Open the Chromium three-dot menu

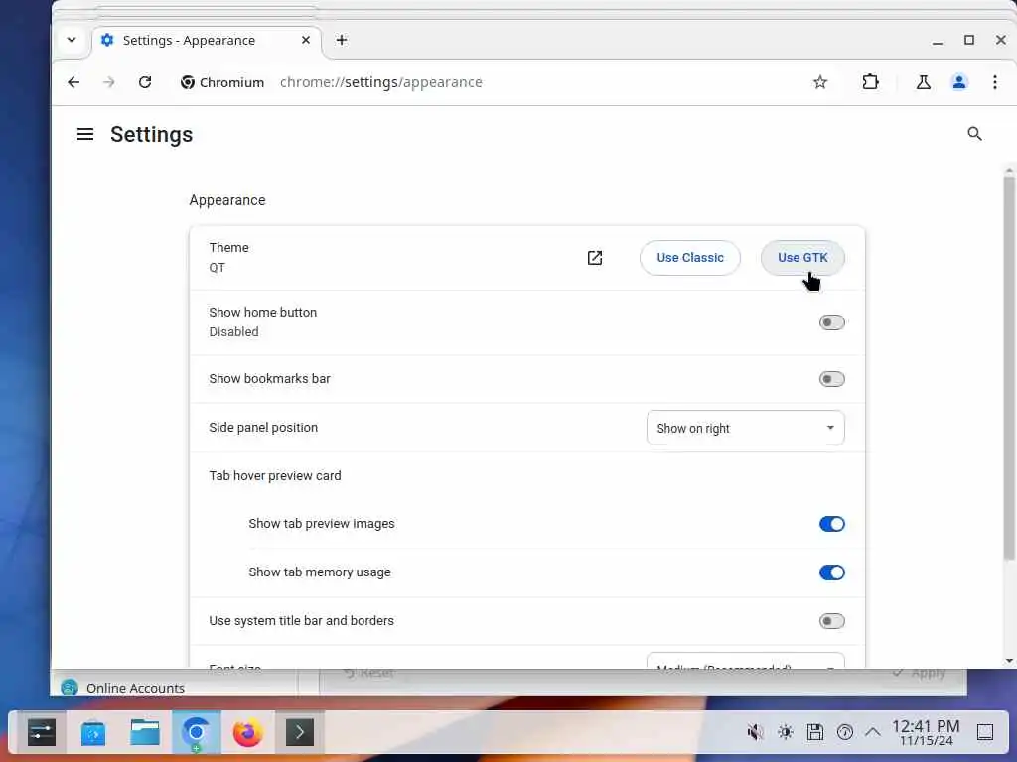(995, 82)
